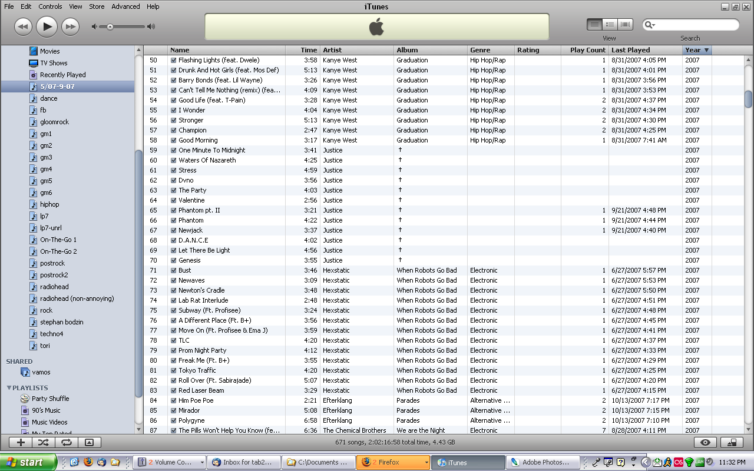Sort by Rating column header
The image size is (754, 471).
point(538,50)
